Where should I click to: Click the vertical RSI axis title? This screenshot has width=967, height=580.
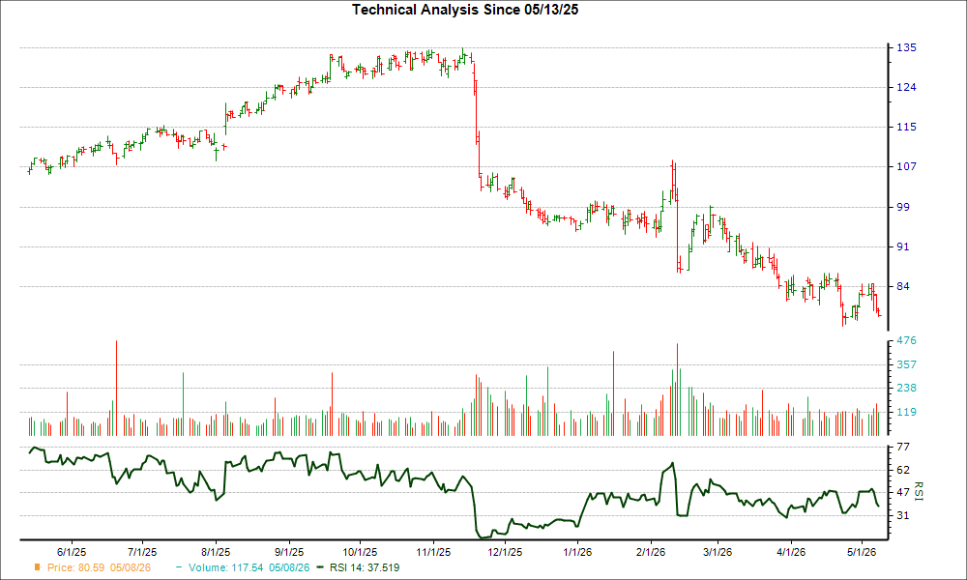click(918, 492)
